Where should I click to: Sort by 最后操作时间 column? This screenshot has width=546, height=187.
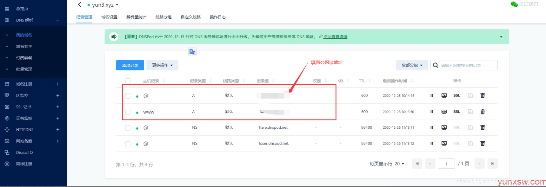tap(411, 81)
